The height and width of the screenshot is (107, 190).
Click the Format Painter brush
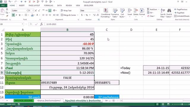click(7, 16)
